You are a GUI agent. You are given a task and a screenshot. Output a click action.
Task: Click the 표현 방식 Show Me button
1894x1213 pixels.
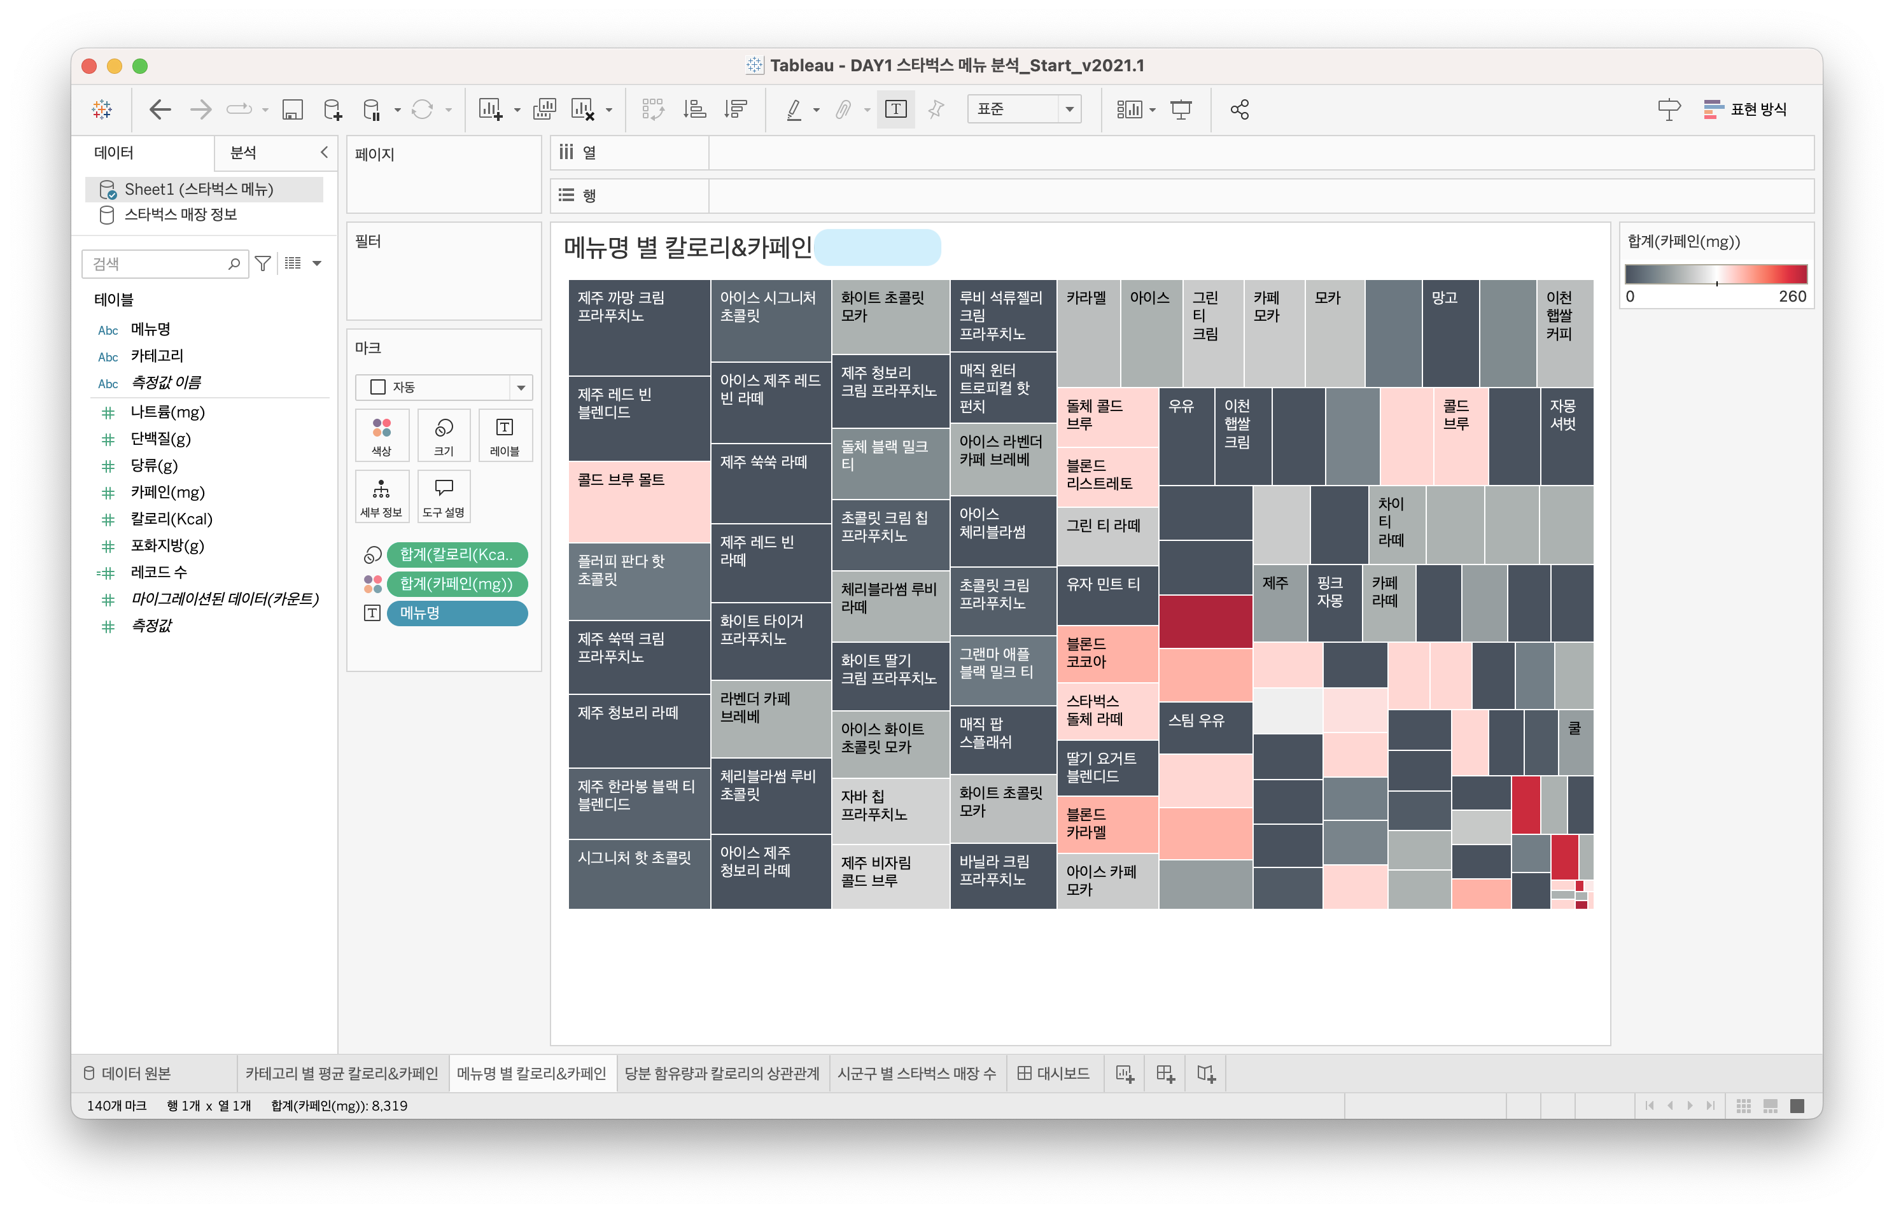(1745, 109)
